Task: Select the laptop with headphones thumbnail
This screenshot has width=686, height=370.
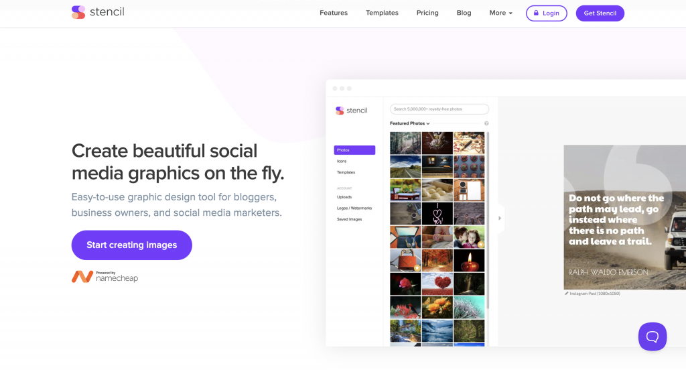Action: coord(405,237)
